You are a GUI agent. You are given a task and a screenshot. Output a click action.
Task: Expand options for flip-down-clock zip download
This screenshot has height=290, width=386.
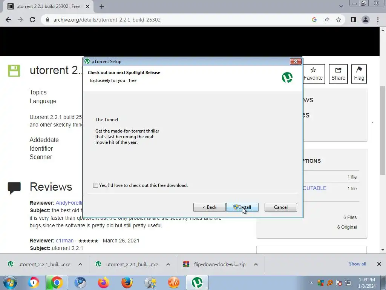pos(256,264)
